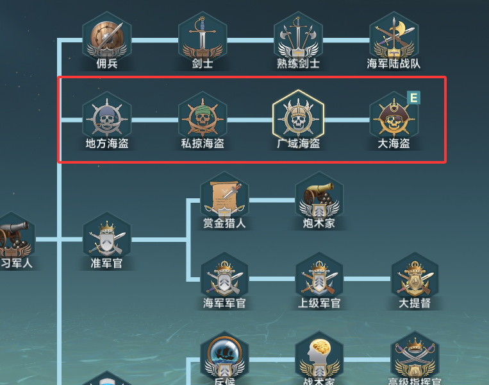Select the 海军陆战队 marines icon
Viewport: 489px width, 385px height.
[x=394, y=40]
